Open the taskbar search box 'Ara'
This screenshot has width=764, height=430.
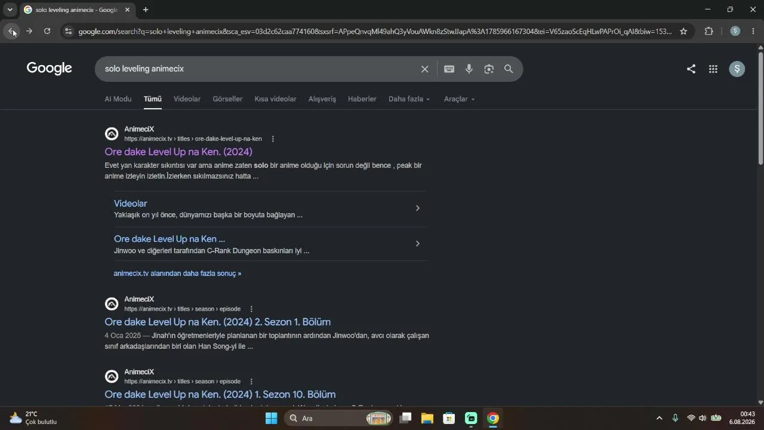pos(339,418)
